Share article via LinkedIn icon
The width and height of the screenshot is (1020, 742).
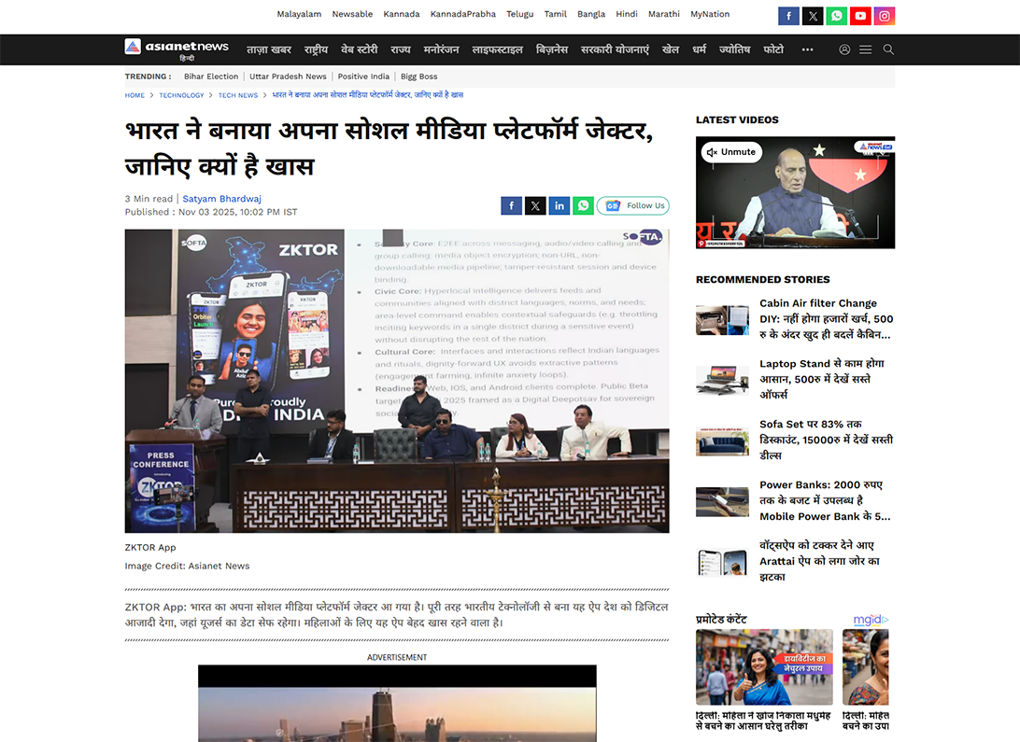(559, 205)
